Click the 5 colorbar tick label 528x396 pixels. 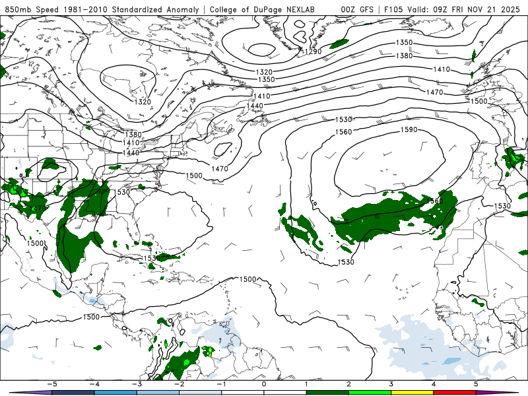coord(476,384)
